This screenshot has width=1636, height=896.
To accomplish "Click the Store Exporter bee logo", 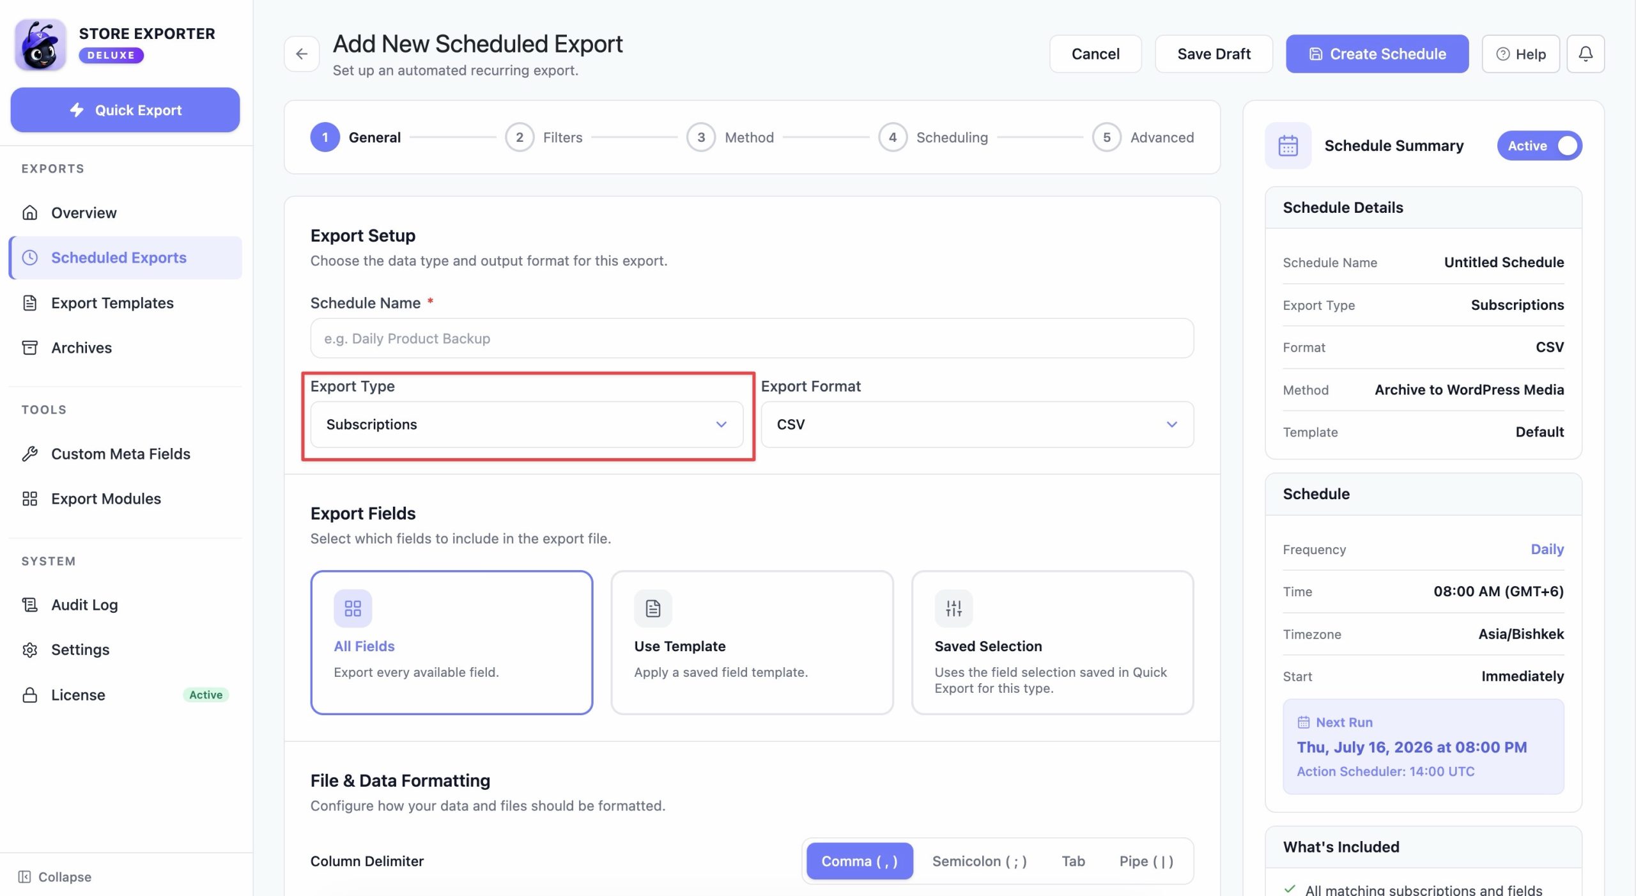I will (x=40, y=44).
